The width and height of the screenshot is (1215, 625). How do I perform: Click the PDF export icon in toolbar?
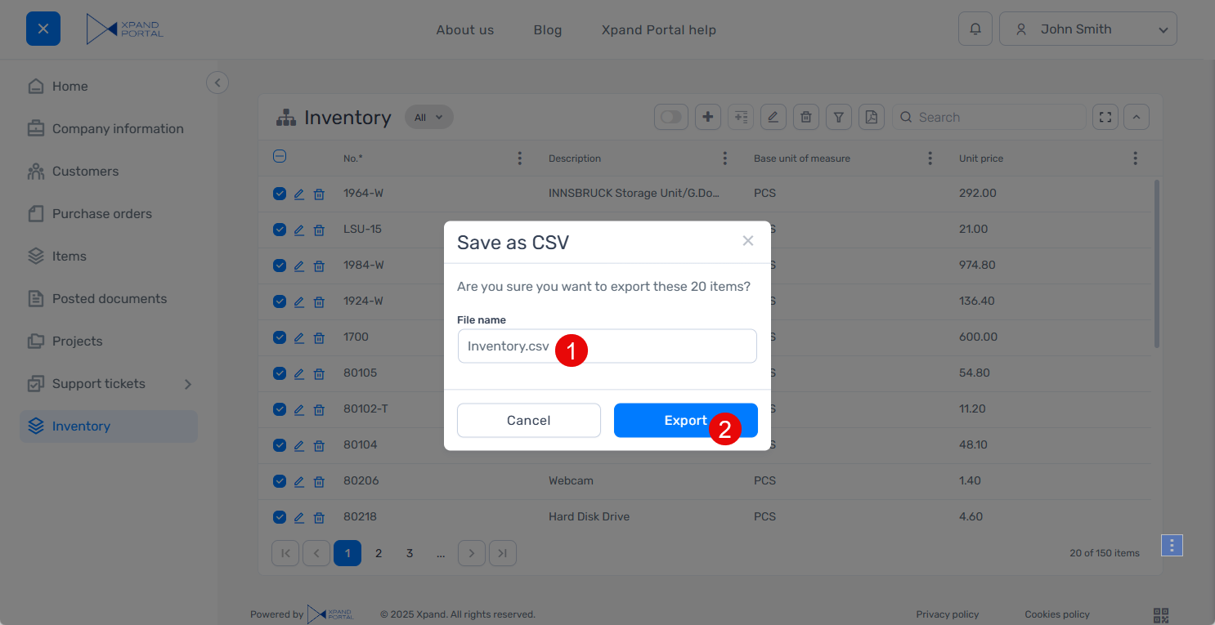[x=872, y=118]
